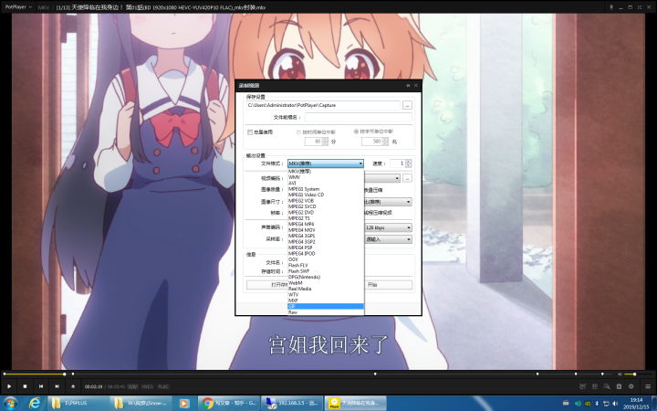Viewport: 657px width, 411px height.
Task: Pick MPEG1 System from the list
Action: pyautogui.click(x=326, y=189)
